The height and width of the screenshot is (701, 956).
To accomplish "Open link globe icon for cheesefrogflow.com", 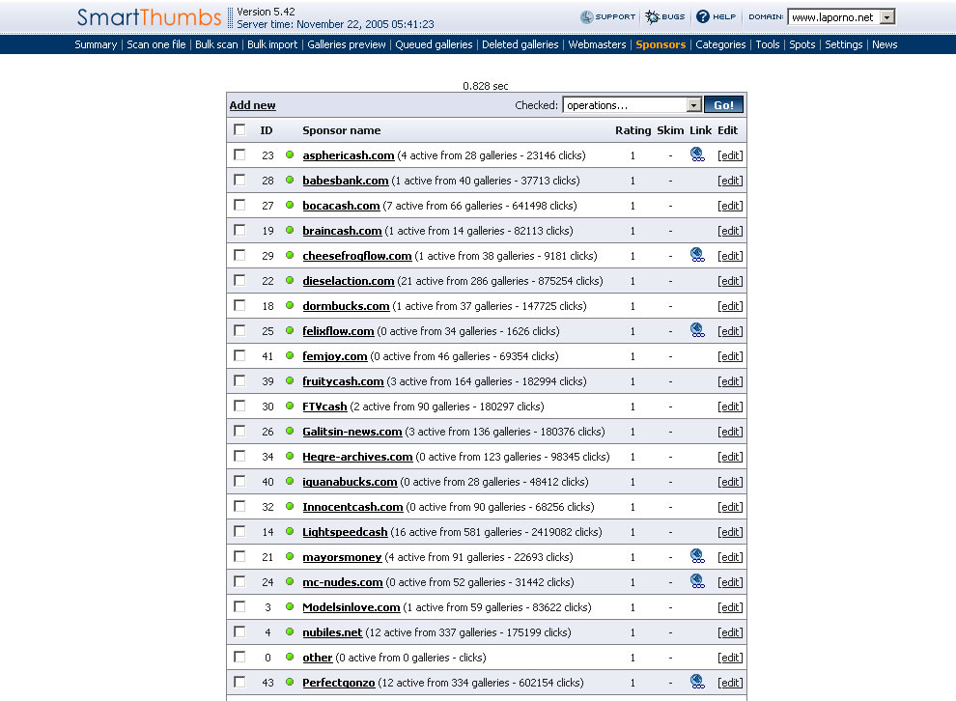I will [697, 255].
